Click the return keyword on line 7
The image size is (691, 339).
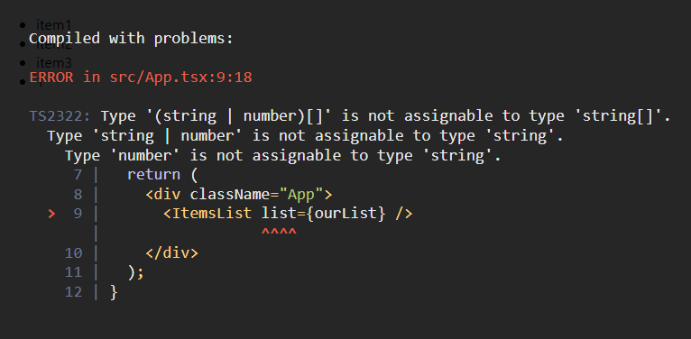(153, 175)
